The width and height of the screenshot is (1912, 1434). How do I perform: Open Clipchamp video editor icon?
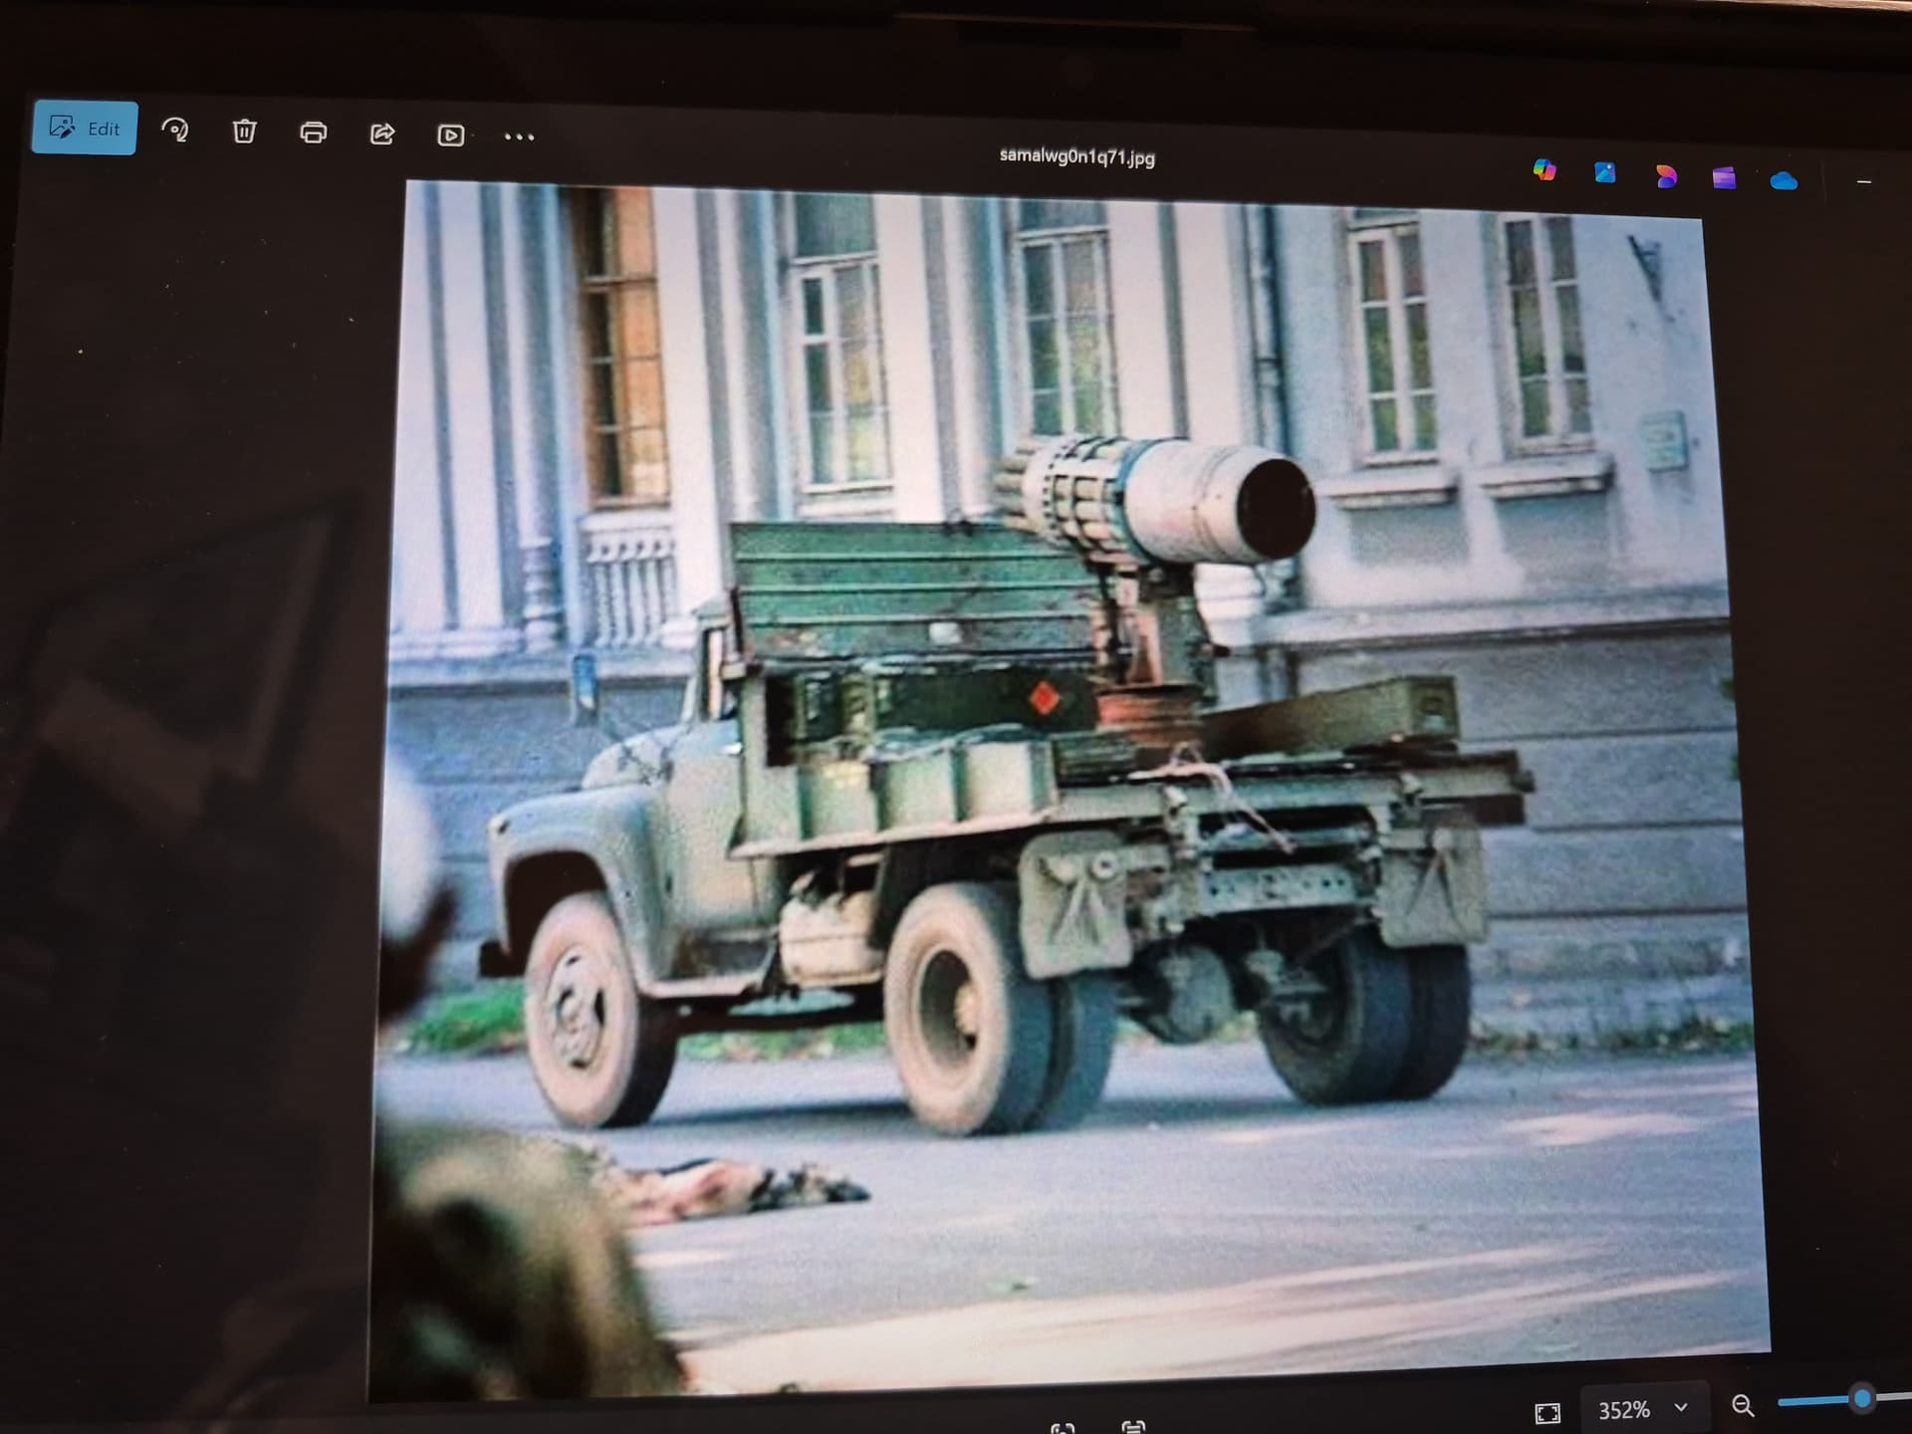click(1724, 178)
